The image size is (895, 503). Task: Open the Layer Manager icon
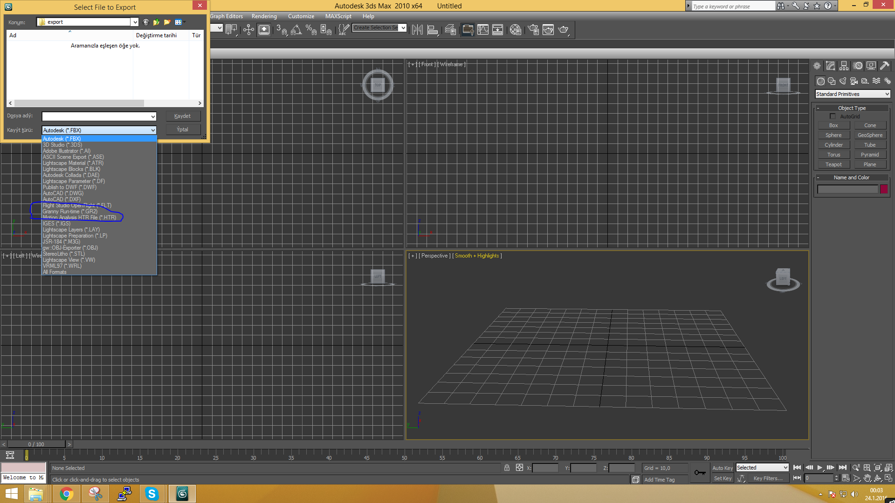[450, 30]
